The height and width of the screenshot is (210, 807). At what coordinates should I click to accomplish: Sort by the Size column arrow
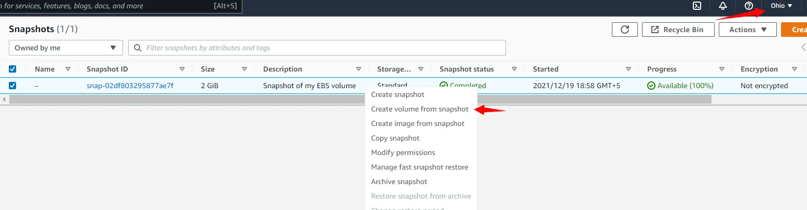click(244, 69)
